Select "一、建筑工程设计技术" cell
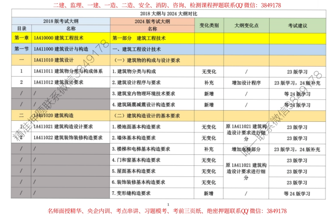334x220 pixels. [152, 50]
